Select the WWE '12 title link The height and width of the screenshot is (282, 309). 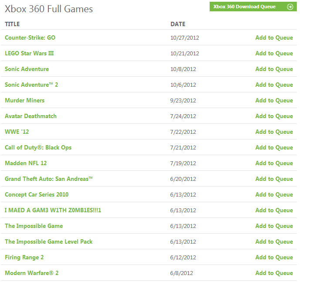click(x=17, y=132)
